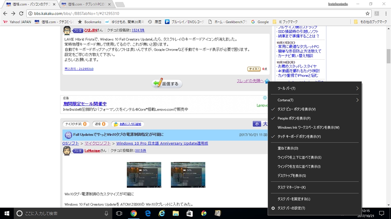Open the ひまJIN user profile link
Image resolution: width=391 pixels, height=219 pixels.
90,30
